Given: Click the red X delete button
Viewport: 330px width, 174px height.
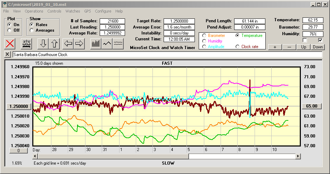Looking at the screenshot, I should click(x=10, y=43).
